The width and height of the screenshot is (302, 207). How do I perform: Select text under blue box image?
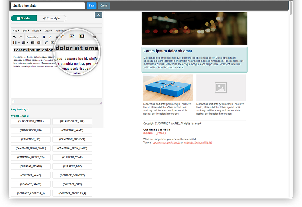pyautogui.click(x=167, y=109)
